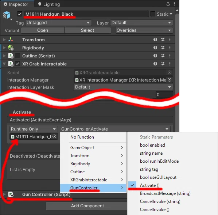218x215 pixels.
Task: Open Outline (Script) three-dot menu
Action: point(170,56)
